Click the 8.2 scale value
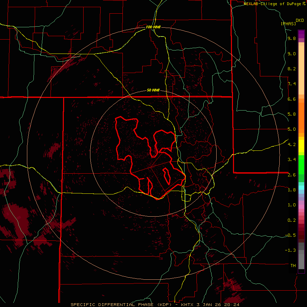 coord(292,69)
